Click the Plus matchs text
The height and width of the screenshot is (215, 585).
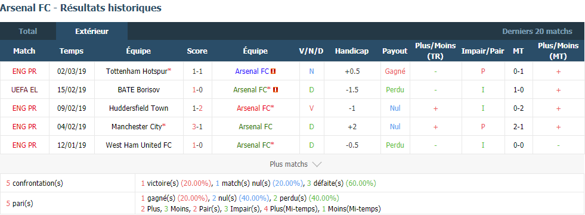coord(289,164)
